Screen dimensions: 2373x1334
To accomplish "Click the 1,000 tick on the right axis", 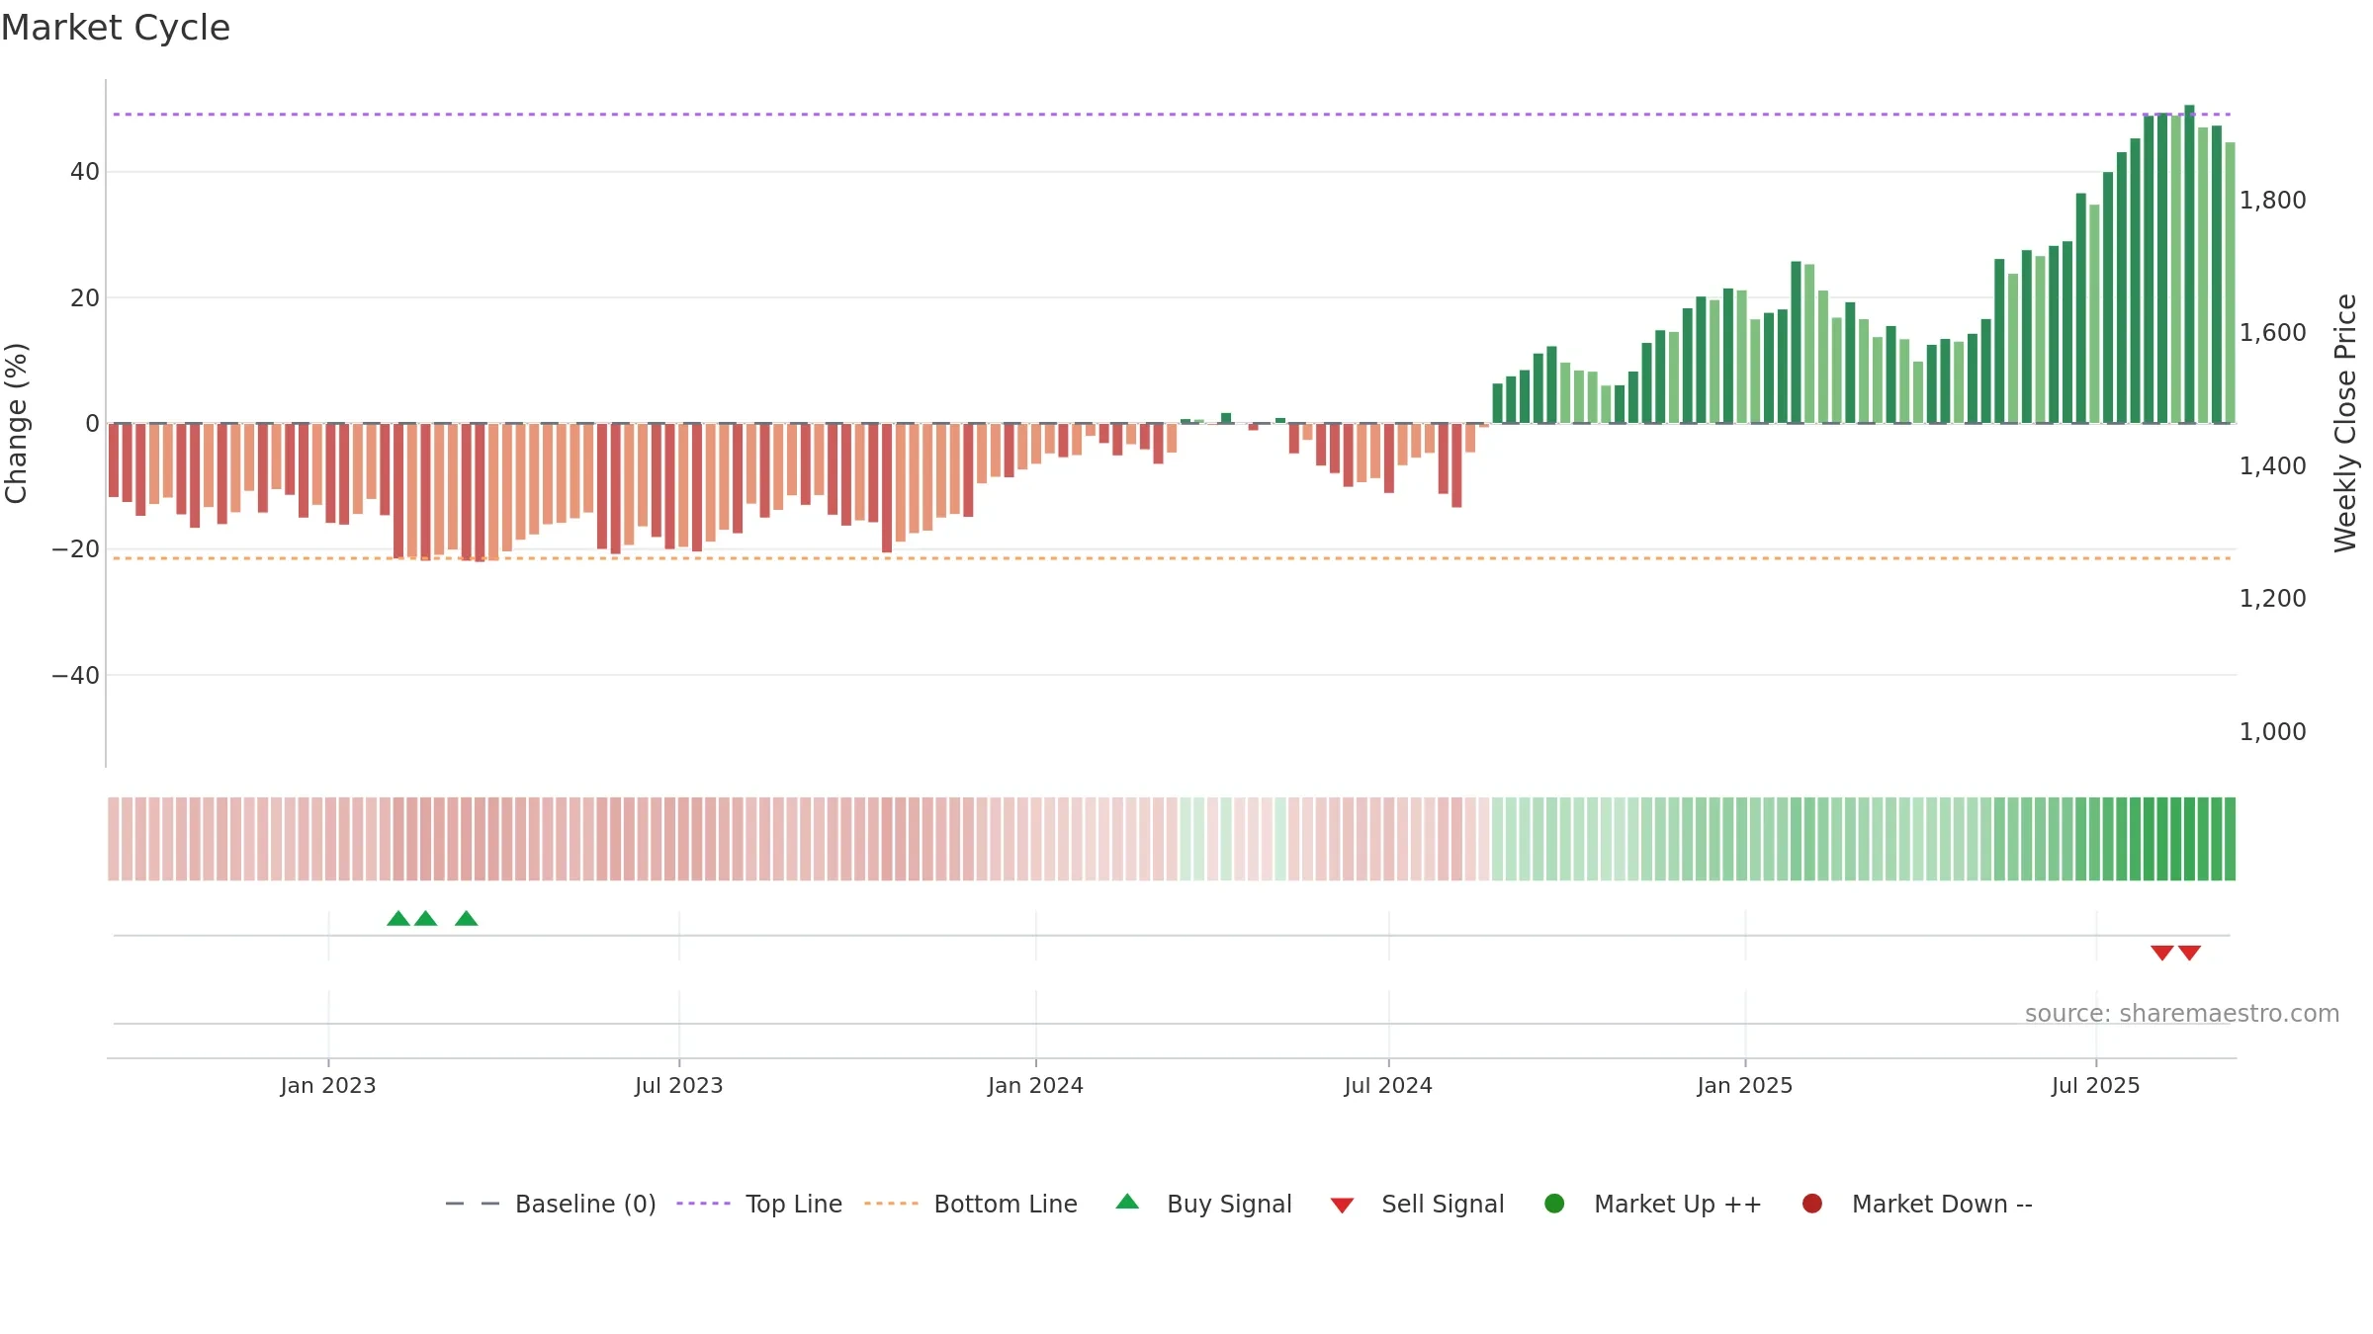I will click(x=2273, y=732).
